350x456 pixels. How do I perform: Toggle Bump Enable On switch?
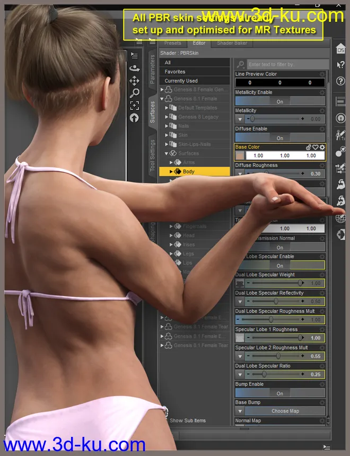[280, 393]
